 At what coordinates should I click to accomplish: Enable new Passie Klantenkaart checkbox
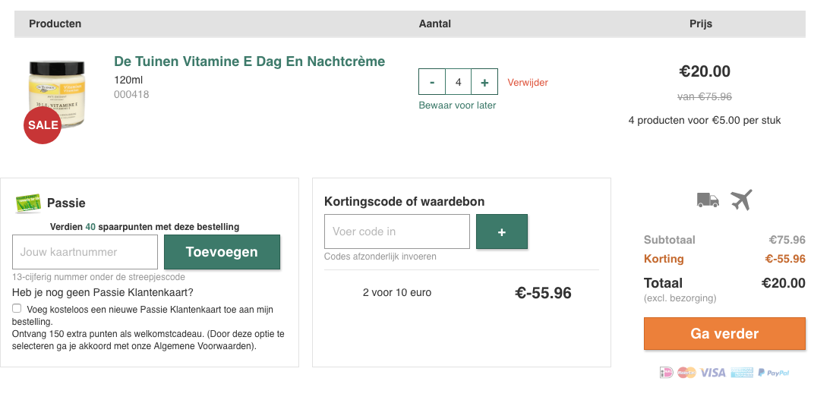point(17,308)
